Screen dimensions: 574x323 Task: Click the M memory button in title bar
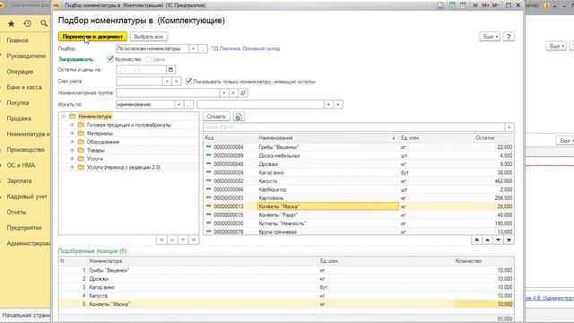(475, 5)
